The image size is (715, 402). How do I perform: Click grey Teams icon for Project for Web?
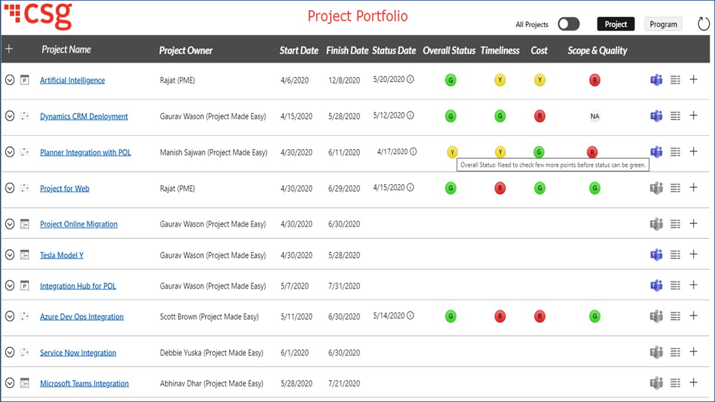(656, 188)
